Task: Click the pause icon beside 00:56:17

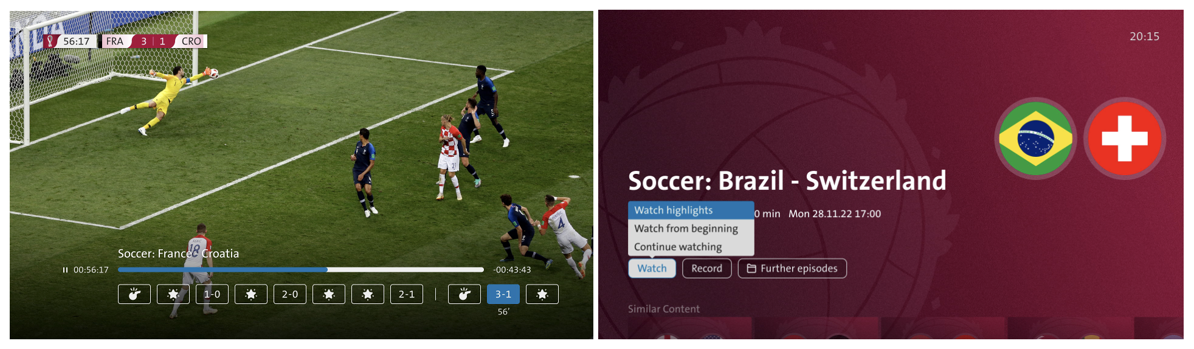Action: click(65, 270)
